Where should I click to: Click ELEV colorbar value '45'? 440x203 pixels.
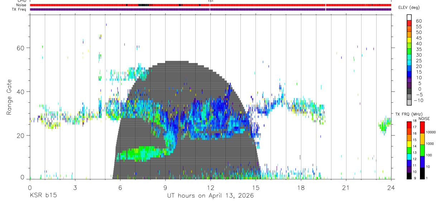pos(419,38)
